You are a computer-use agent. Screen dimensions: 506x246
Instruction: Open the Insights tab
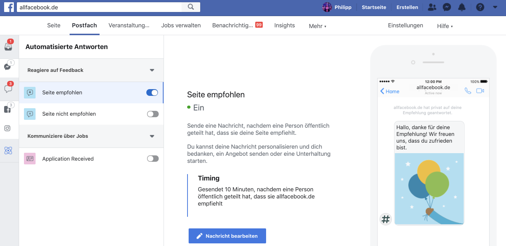click(284, 25)
